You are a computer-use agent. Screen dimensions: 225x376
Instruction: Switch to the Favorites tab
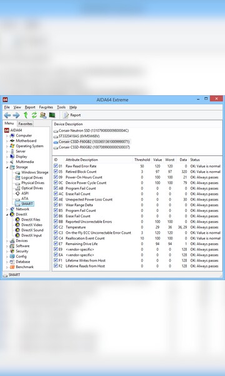click(x=26, y=123)
